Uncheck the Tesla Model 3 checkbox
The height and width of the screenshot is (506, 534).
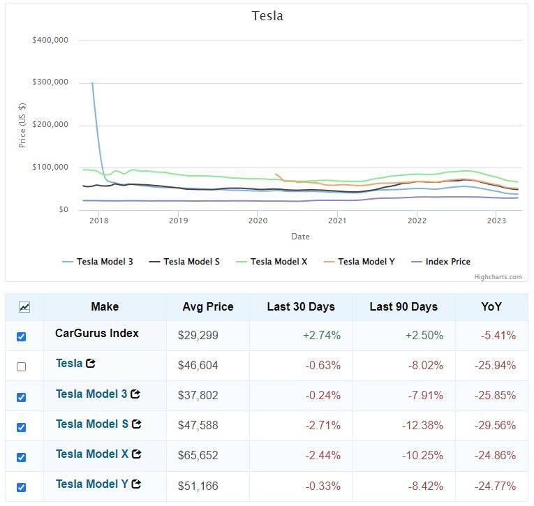(x=21, y=396)
